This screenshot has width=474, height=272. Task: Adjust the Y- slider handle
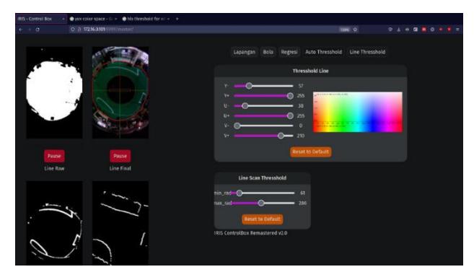(249, 86)
